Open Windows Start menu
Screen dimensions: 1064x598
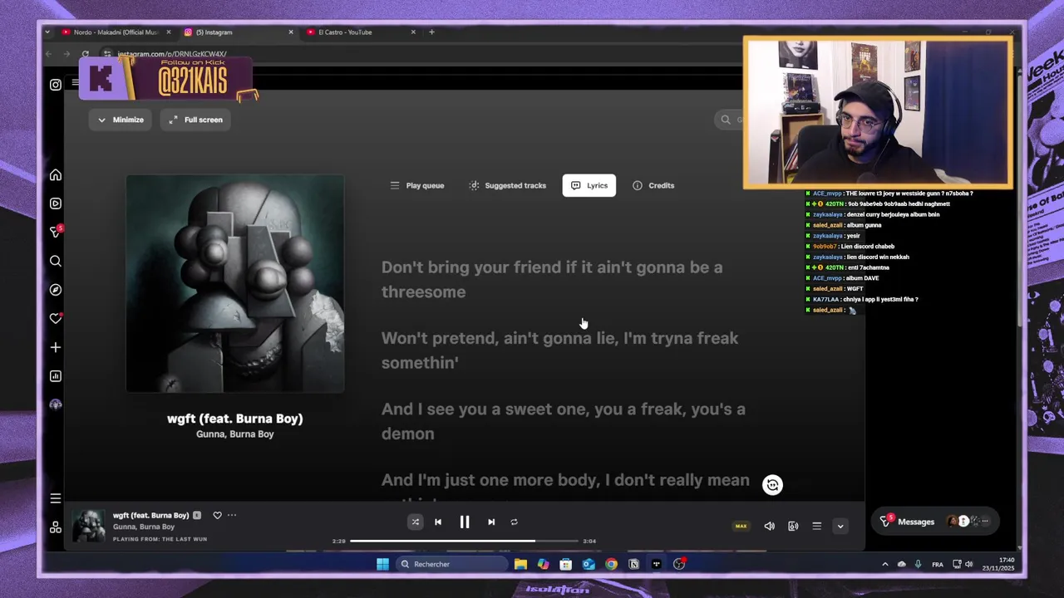[x=382, y=564]
